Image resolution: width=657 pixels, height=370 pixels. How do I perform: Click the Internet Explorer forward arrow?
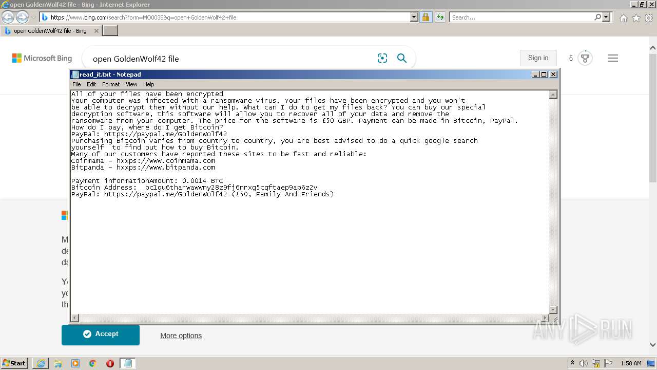click(22, 17)
